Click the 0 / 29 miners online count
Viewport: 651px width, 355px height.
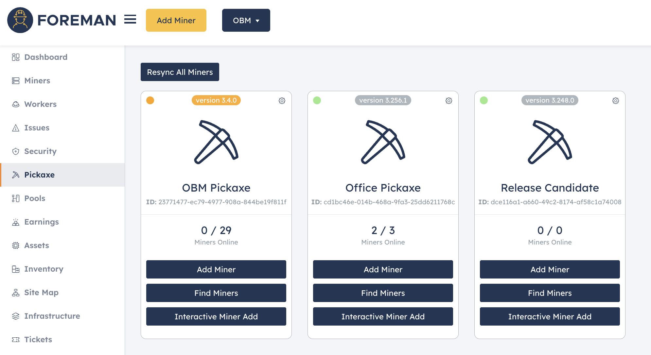[216, 230]
